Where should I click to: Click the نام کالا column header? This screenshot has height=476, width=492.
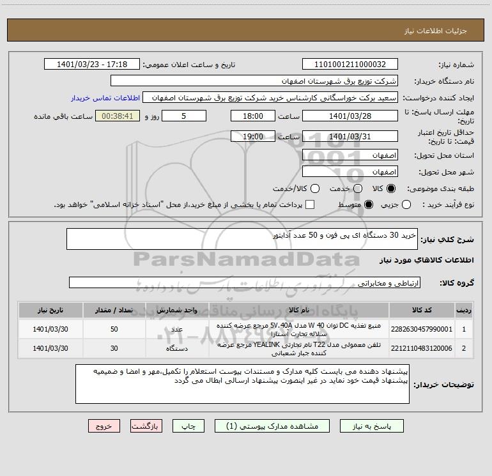[299, 310]
